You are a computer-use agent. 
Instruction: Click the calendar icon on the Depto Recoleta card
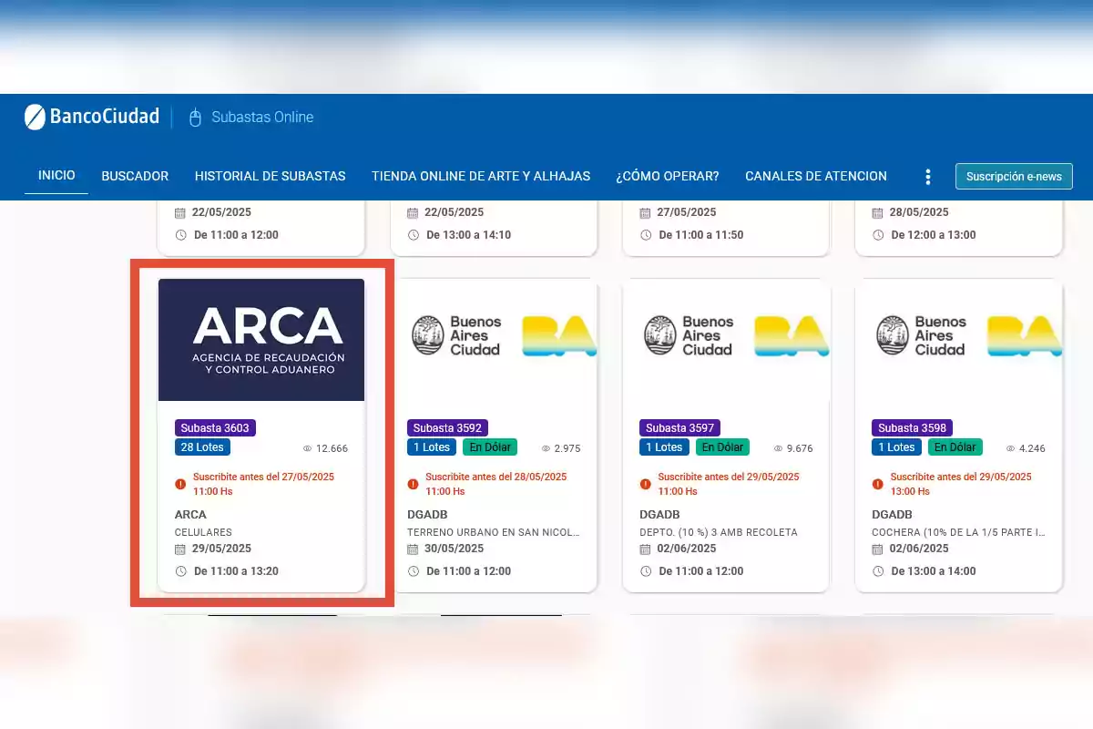pos(646,549)
